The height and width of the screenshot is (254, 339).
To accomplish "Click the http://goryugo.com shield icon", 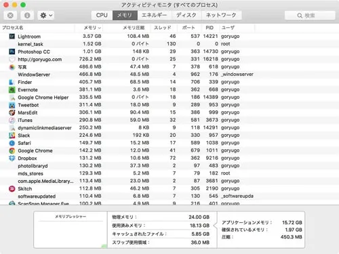I will pyautogui.click(x=12, y=59).
